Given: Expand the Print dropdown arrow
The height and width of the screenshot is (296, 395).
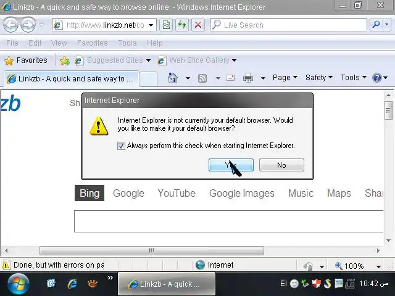Looking at the screenshot, I should [263, 78].
